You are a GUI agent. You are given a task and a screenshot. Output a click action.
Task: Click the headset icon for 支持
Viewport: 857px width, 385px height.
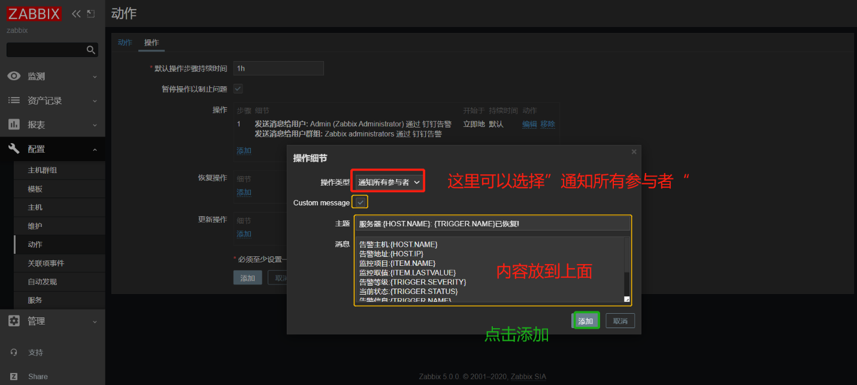point(14,352)
